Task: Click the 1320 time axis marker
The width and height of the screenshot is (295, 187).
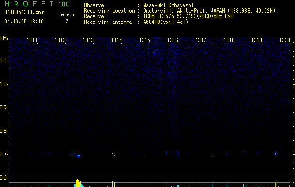Action: coord(285,40)
